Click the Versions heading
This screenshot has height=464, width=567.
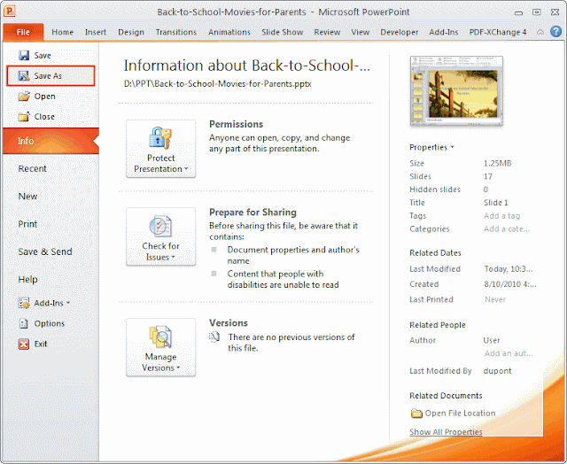229,322
